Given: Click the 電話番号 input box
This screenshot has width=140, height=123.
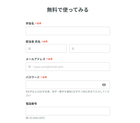Looking at the screenshot, I should (68, 111).
